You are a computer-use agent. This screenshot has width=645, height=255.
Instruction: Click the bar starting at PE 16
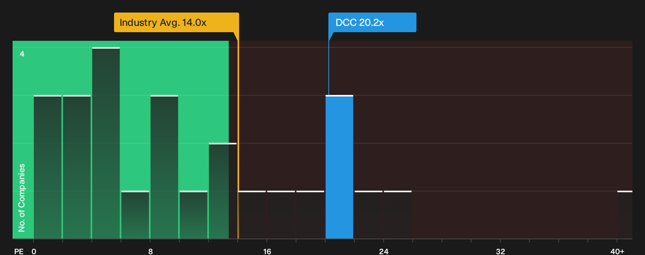281,215
